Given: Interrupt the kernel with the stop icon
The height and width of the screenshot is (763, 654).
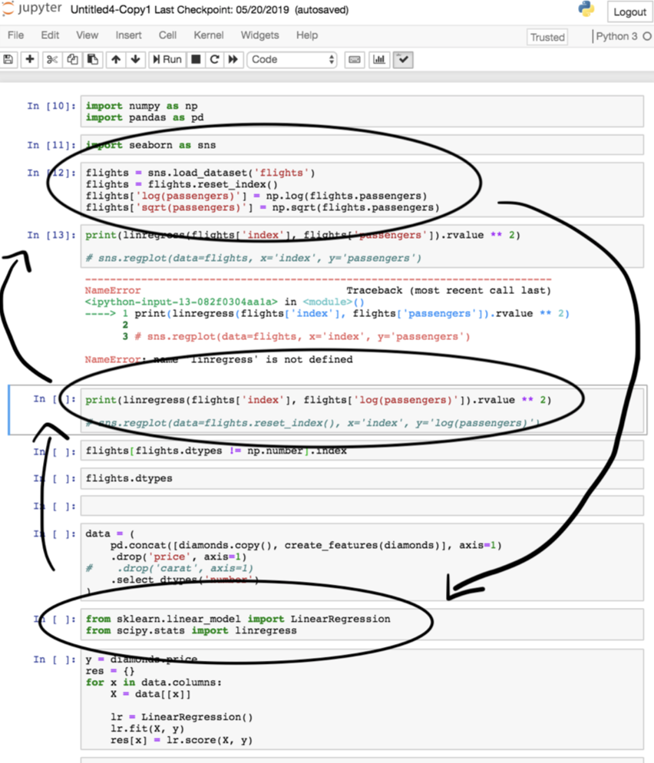Looking at the screenshot, I should (x=196, y=59).
